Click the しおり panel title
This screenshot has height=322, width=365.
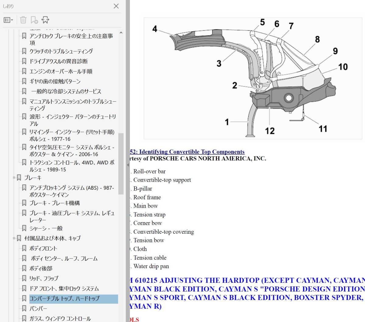[x=9, y=6]
